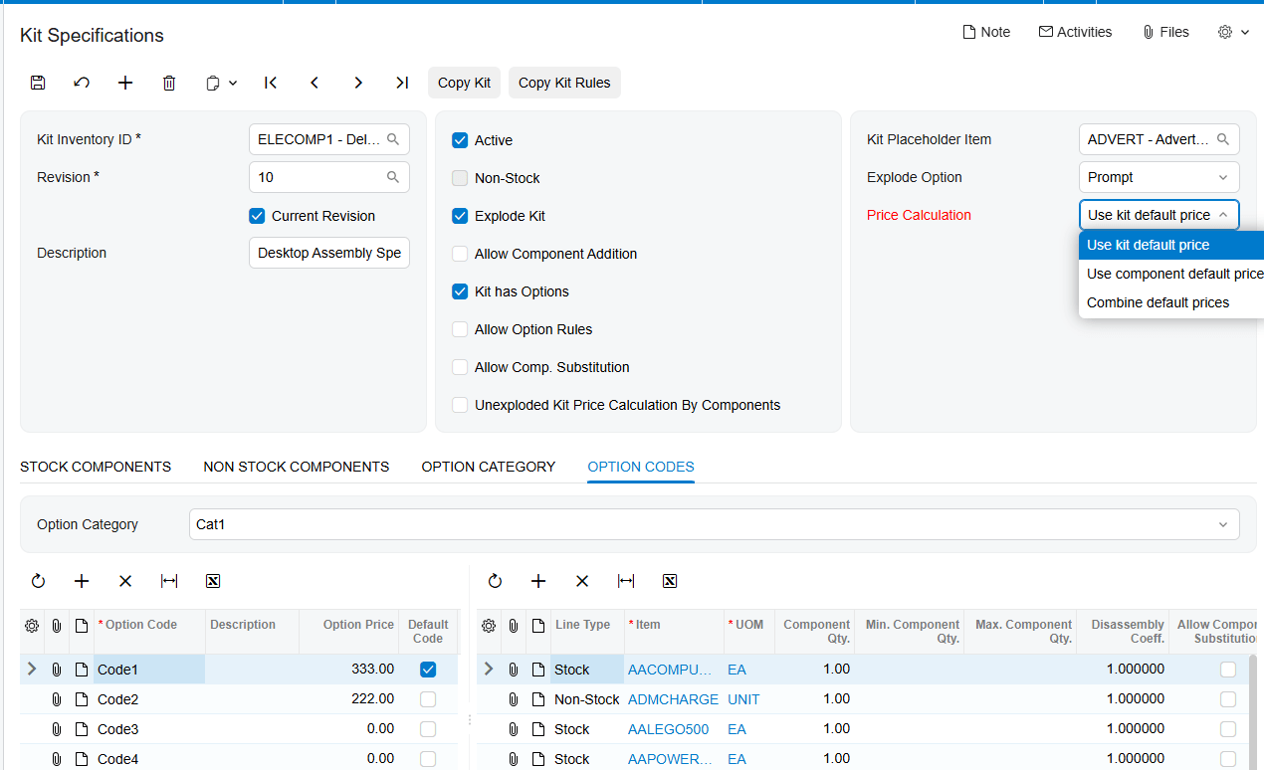The width and height of the screenshot is (1264, 770).
Task: Expand the Option Category Cat1 dropdown
Action: click(714, 524)
